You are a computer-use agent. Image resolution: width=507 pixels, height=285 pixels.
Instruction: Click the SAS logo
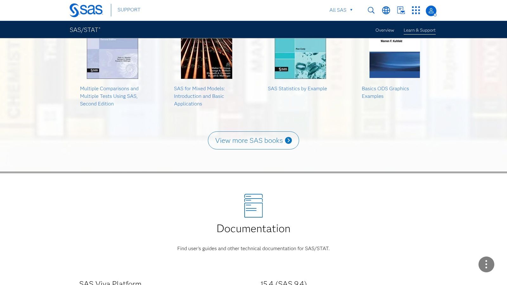[86, 10]
